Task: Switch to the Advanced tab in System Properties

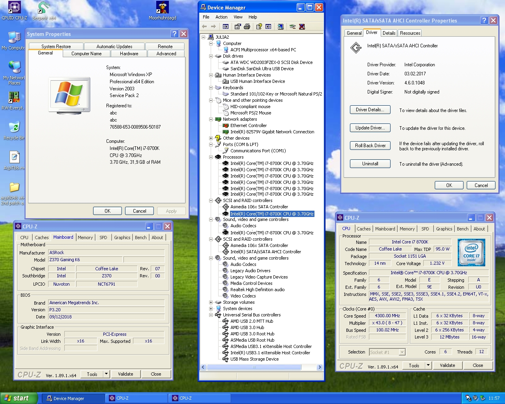Action: coord(166,54)
